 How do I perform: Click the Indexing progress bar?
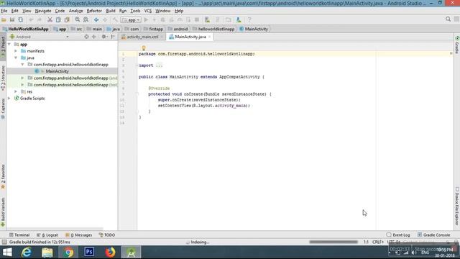pyautogui.click(x=333, y=242)
